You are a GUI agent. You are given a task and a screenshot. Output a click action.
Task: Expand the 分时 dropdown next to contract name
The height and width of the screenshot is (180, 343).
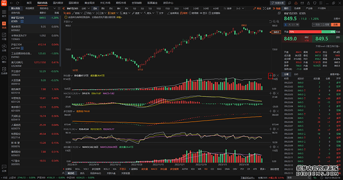point(86,8)
